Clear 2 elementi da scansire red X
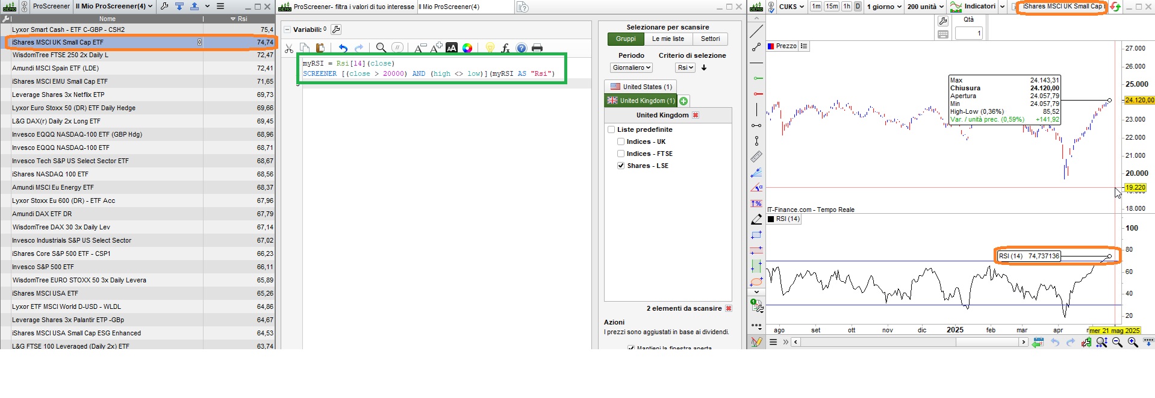 [728, 308]
